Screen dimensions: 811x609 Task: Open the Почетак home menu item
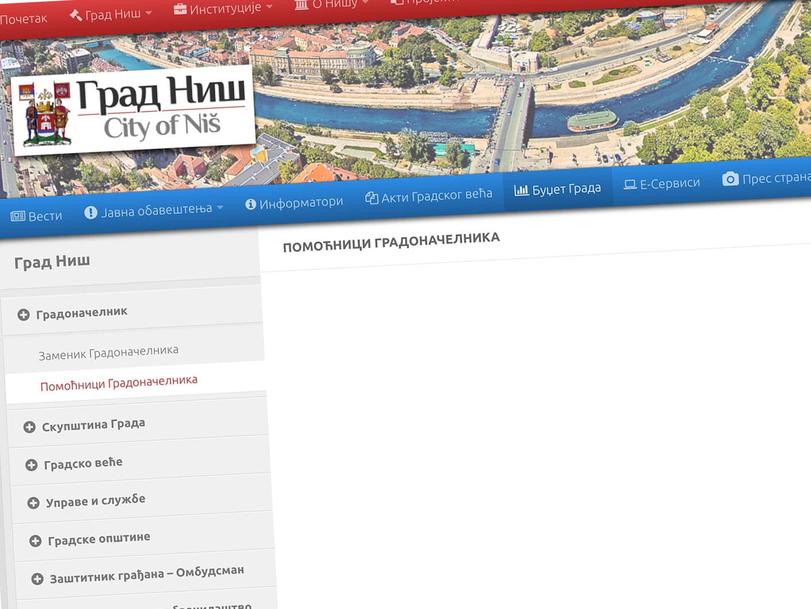24,19
